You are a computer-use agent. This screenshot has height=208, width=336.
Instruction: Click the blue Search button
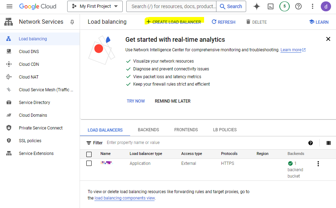click(231, 6)
